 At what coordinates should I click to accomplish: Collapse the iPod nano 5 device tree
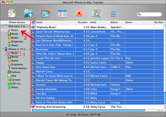tap(3, 26)
